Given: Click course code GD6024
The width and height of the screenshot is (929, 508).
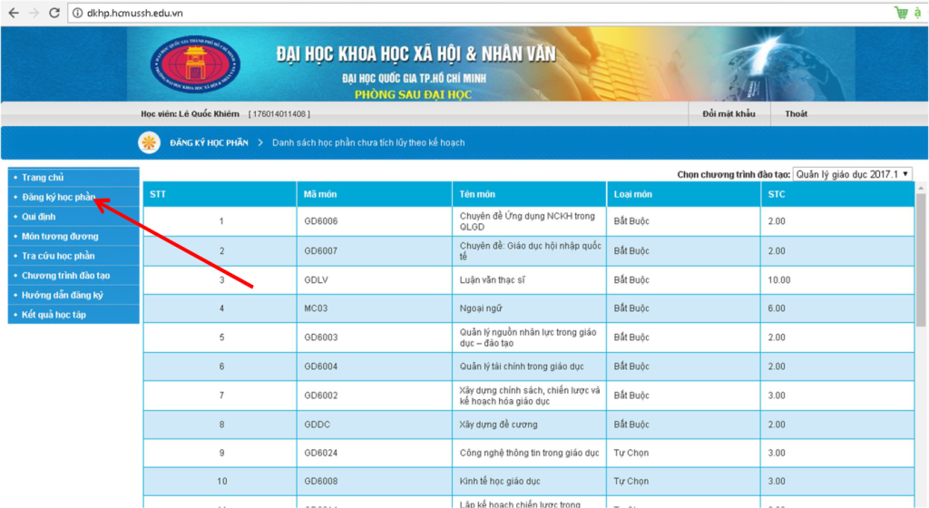Looking at the screenshot, I should coord(320,453).
